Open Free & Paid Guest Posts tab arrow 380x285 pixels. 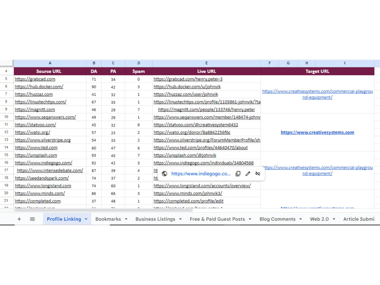(x=250, y=219)
